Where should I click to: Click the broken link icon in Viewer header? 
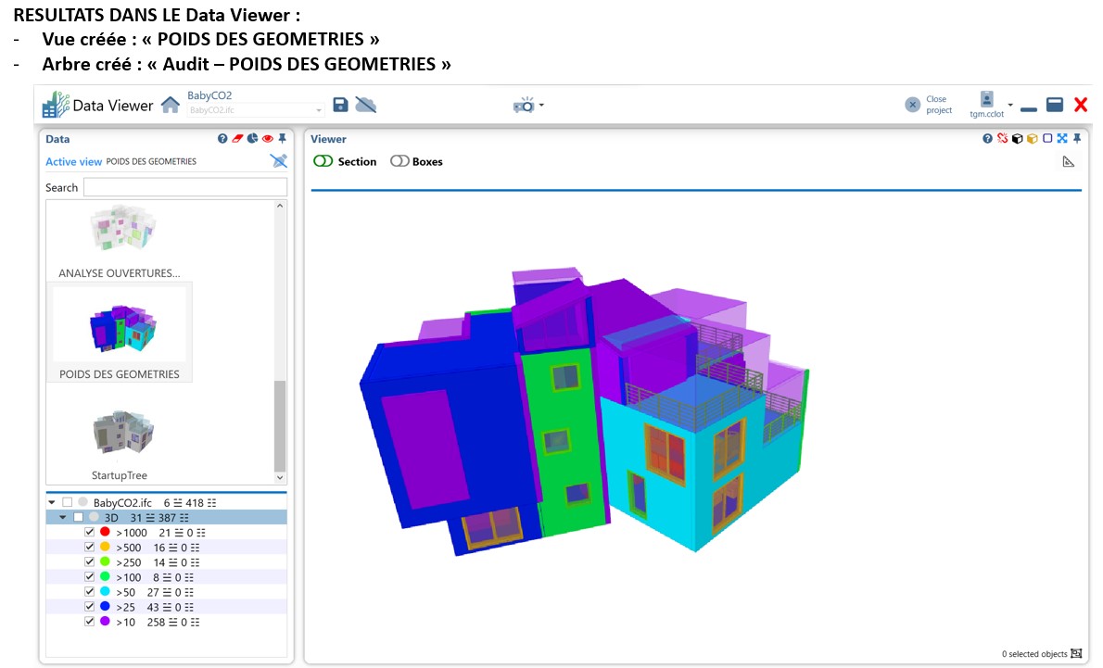tap(1002, 139)
